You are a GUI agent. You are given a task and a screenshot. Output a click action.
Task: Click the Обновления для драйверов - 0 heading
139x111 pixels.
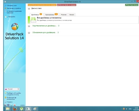(x=45, y=32)
